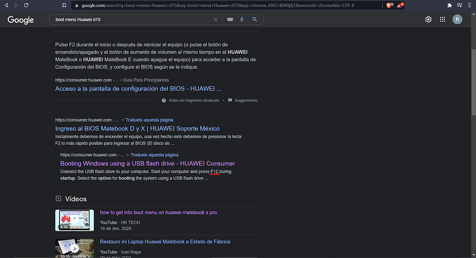Click the YouTube · Ivan Napa source text
The image size is (476, 258).
click(120, 252)
